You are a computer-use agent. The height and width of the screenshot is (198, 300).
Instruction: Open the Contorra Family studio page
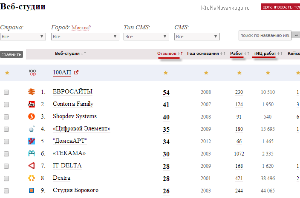(73, 104)
